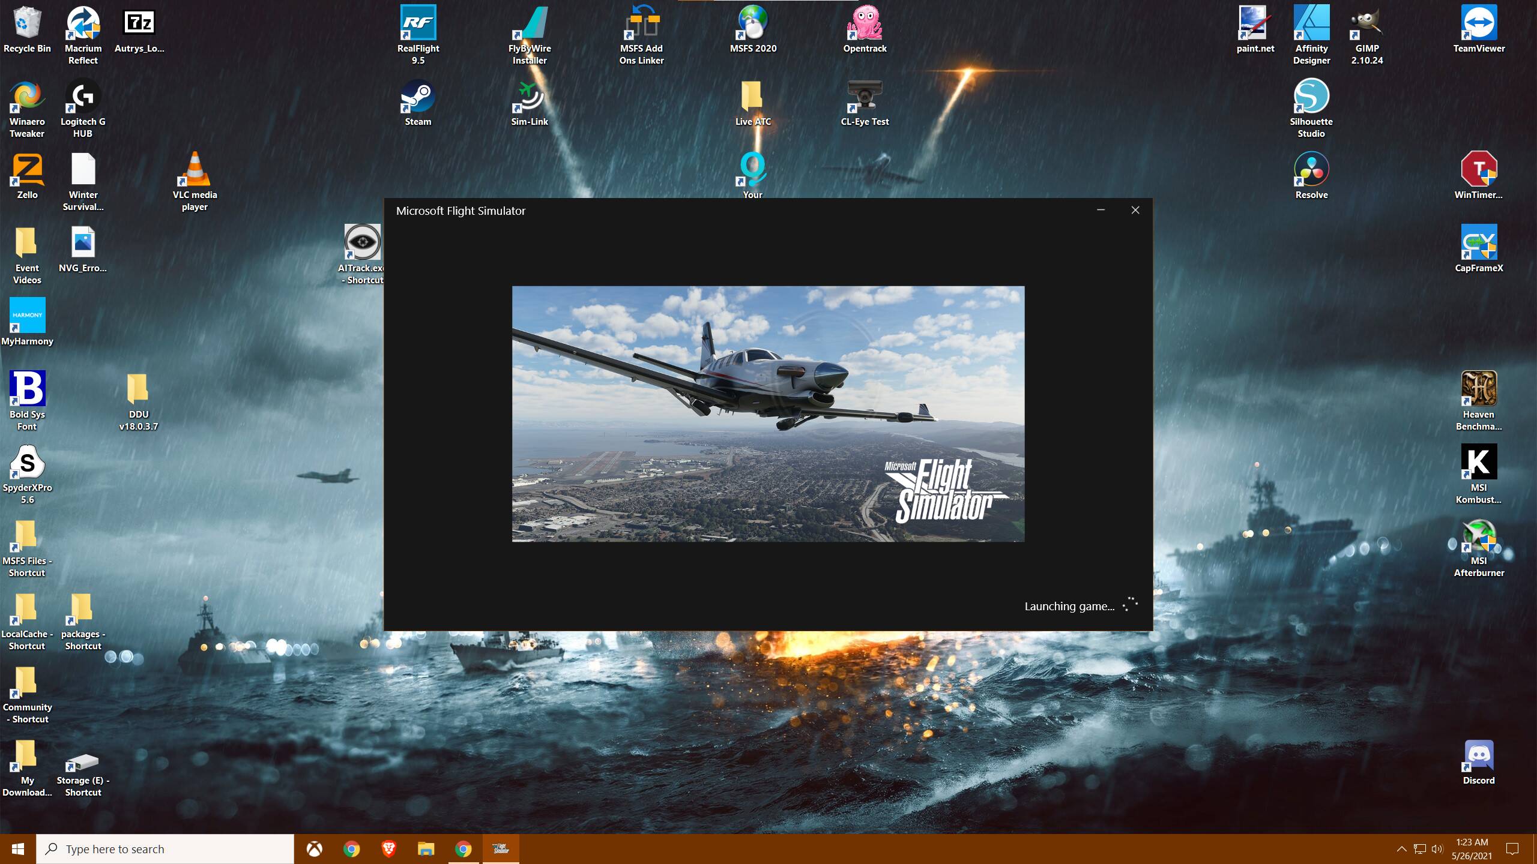Image resolution: width=1537 pixels, height=864 pixels.
Task: Open Xbox app from taskbar
Action: click(315, 849)
